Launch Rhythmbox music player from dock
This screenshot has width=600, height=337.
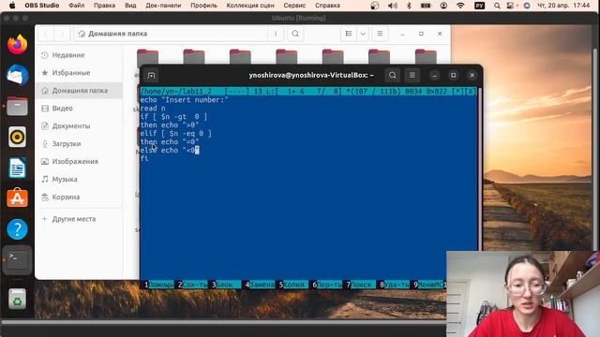click(17, 137)
